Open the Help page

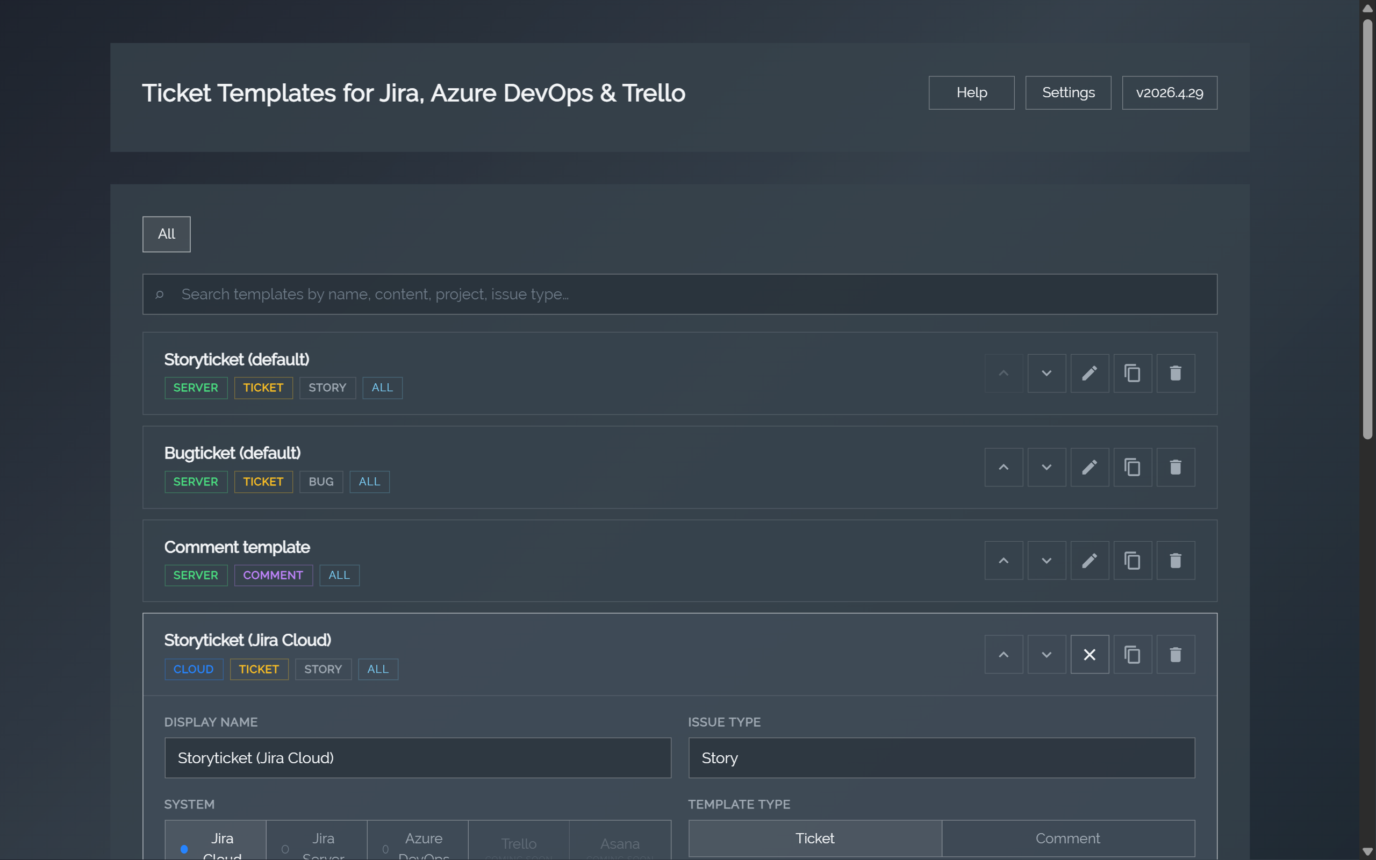(971, 92)
